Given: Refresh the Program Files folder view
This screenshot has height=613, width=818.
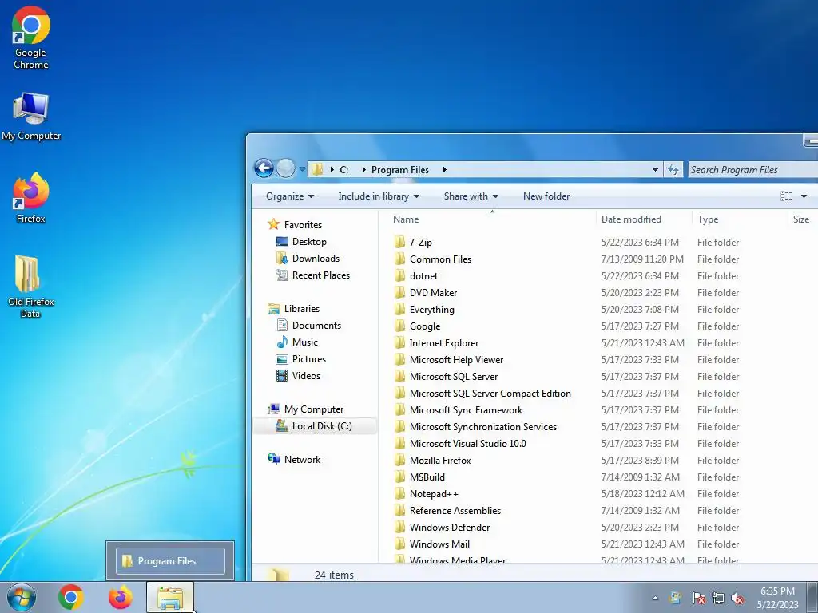Looking at the screenshot, I should [x=673, y=170].
